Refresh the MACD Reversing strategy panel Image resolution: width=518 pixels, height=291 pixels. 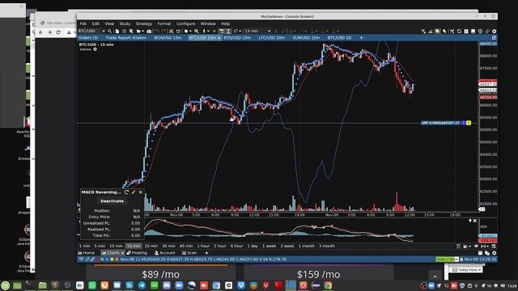coord(126,192)
